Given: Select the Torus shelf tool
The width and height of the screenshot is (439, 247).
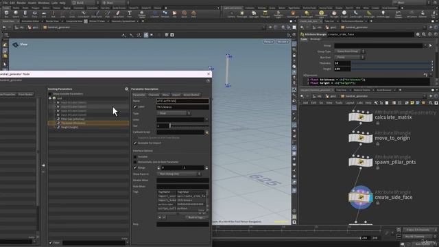Looking at the screenshot, I should 34,14.
